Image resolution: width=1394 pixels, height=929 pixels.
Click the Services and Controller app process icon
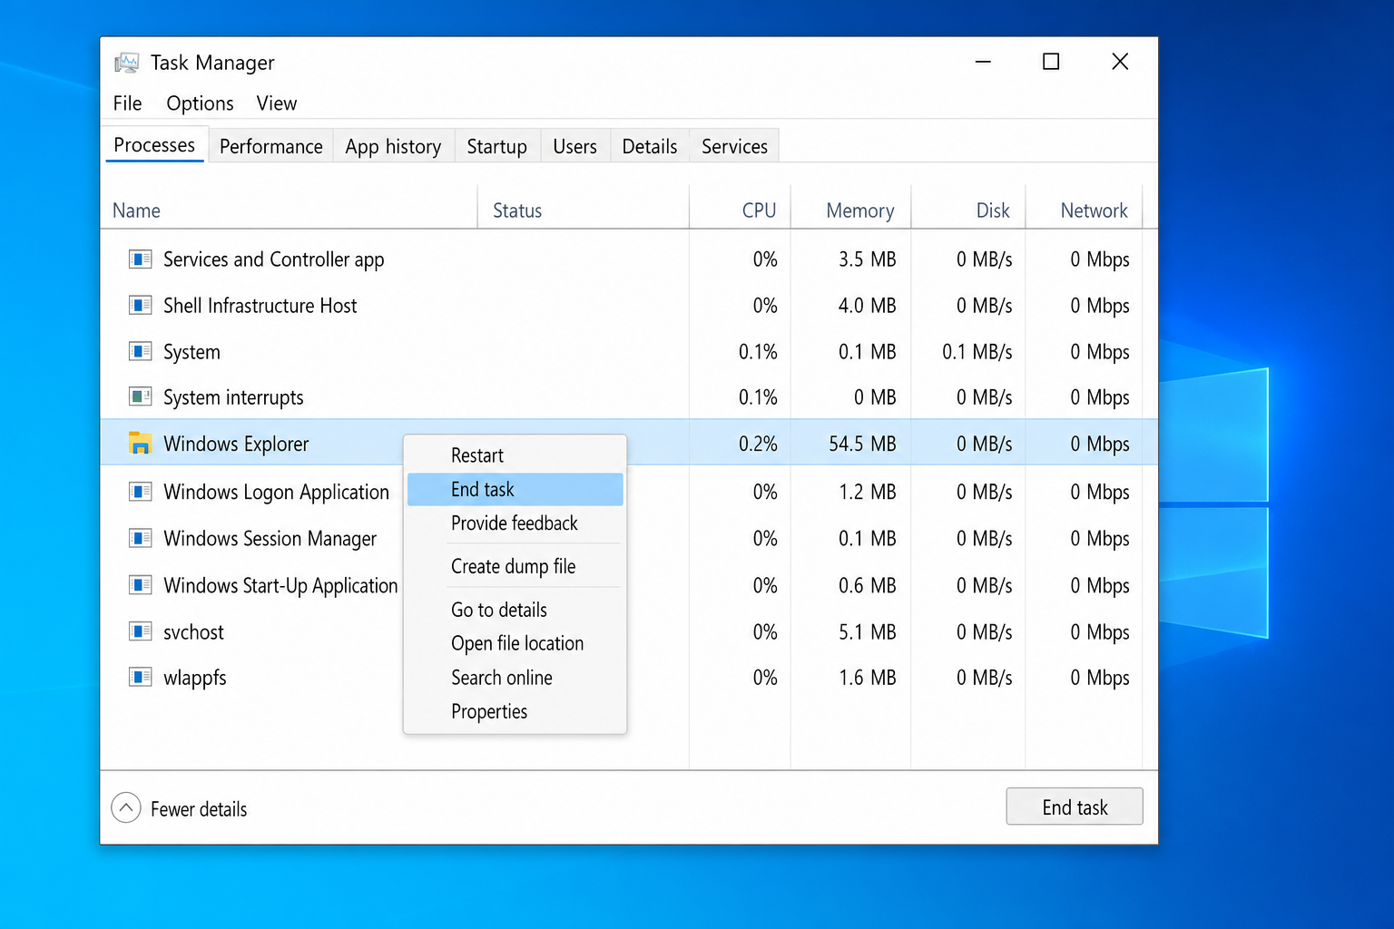coord(140,259)
